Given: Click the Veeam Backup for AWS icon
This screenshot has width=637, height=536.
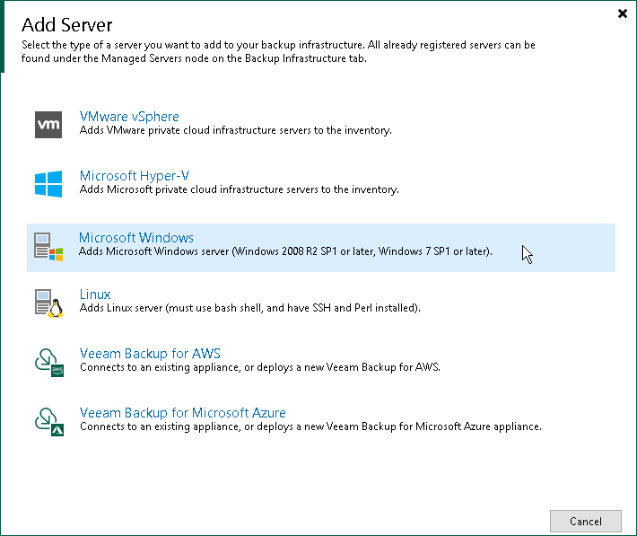Looking at the screenshot, I should (48, 361).
